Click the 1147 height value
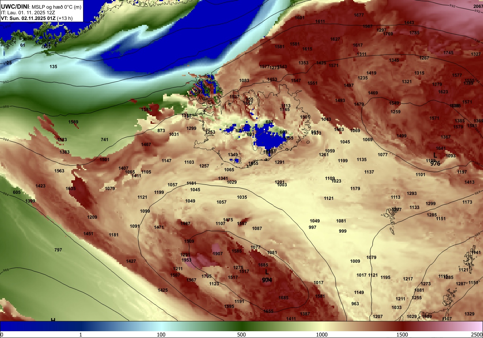 point(166,161)
